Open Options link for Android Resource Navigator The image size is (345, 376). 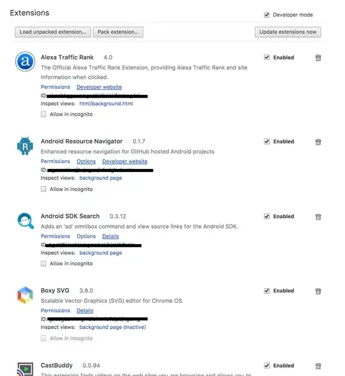86,161
